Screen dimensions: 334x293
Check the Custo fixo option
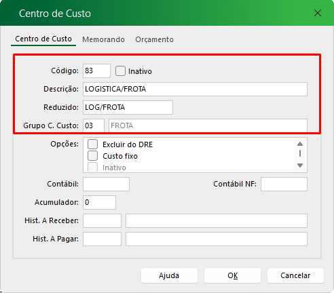(x=93, y=156)
